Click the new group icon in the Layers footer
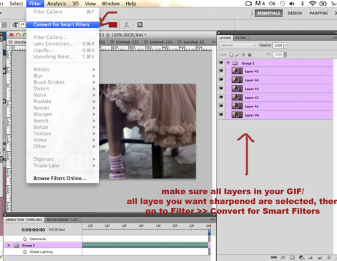This screenshot has height=261, width=337. [311, 258]
